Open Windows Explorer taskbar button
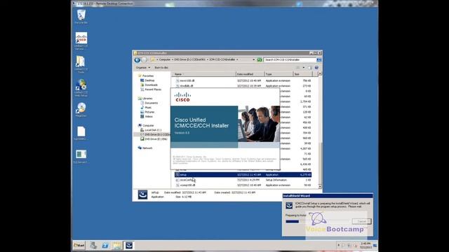Image resolution: width=449 pixels, height=252 pixels. coord(117,245)
